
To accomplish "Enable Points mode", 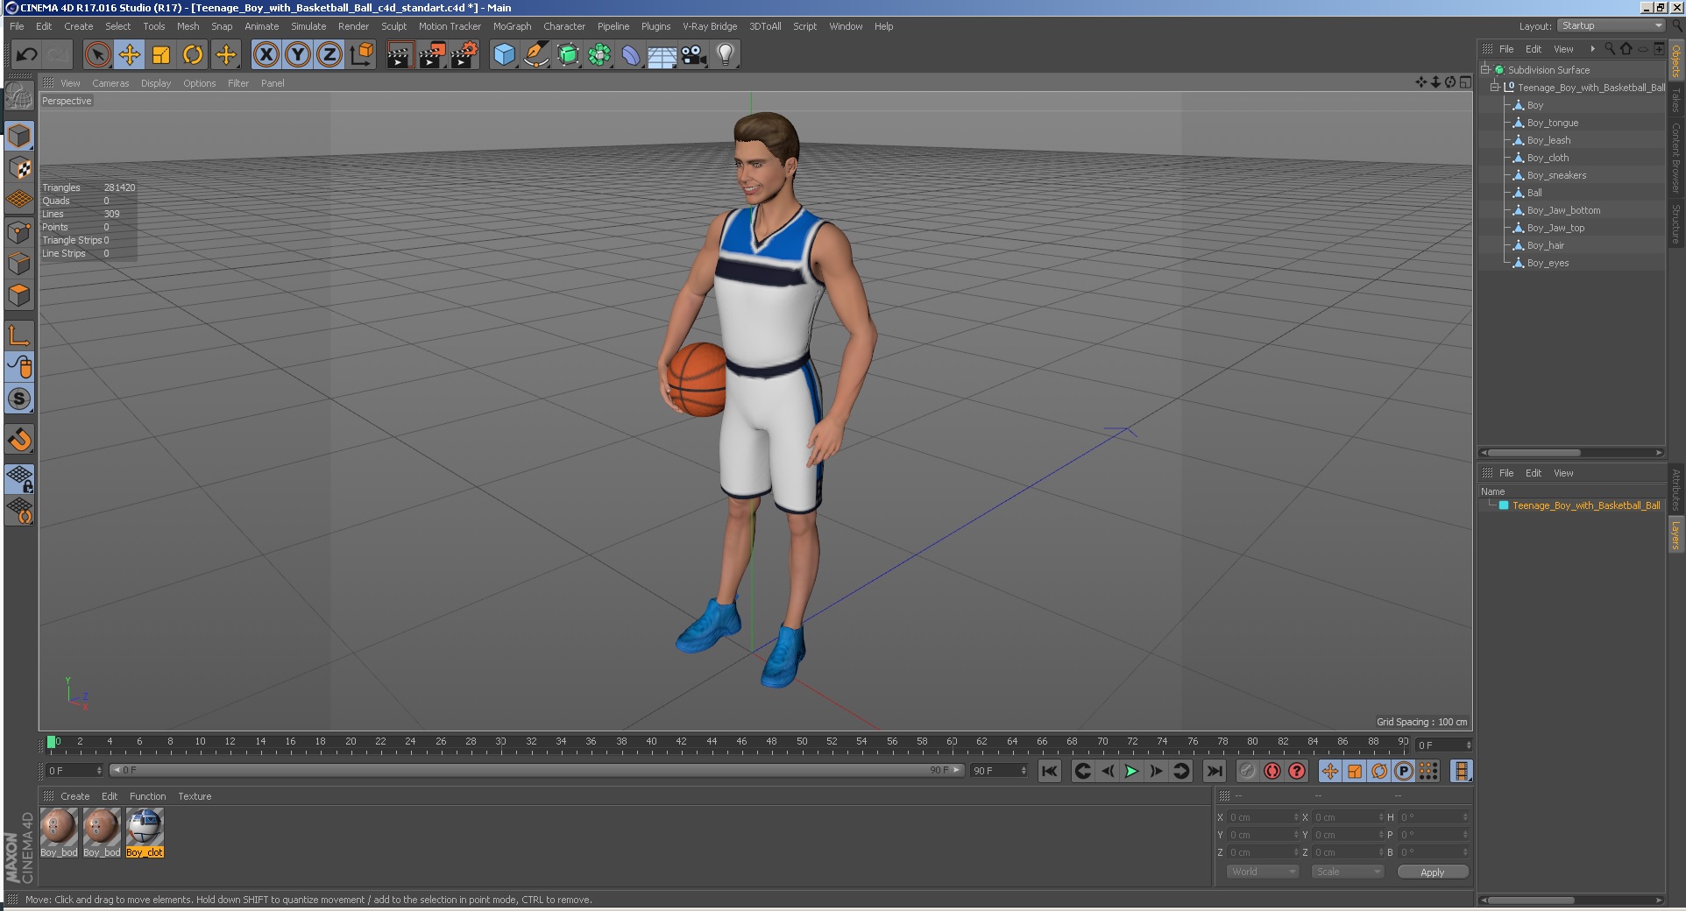I will (x=19, y=232).
